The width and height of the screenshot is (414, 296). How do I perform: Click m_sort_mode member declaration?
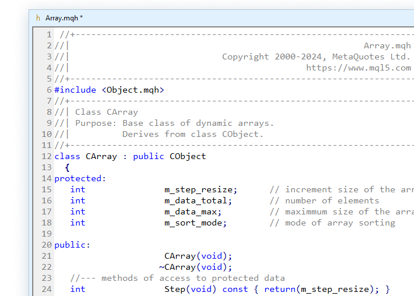click(196, 223)
